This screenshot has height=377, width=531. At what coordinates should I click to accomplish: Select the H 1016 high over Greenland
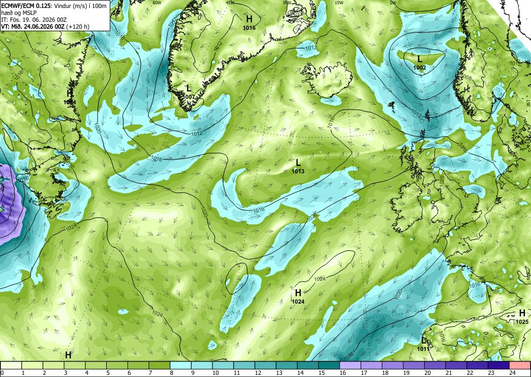[x=249, y=22]
